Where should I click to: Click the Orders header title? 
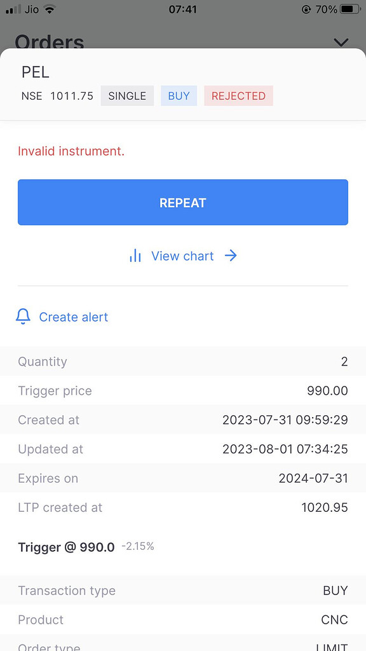(x=51, y=43)
